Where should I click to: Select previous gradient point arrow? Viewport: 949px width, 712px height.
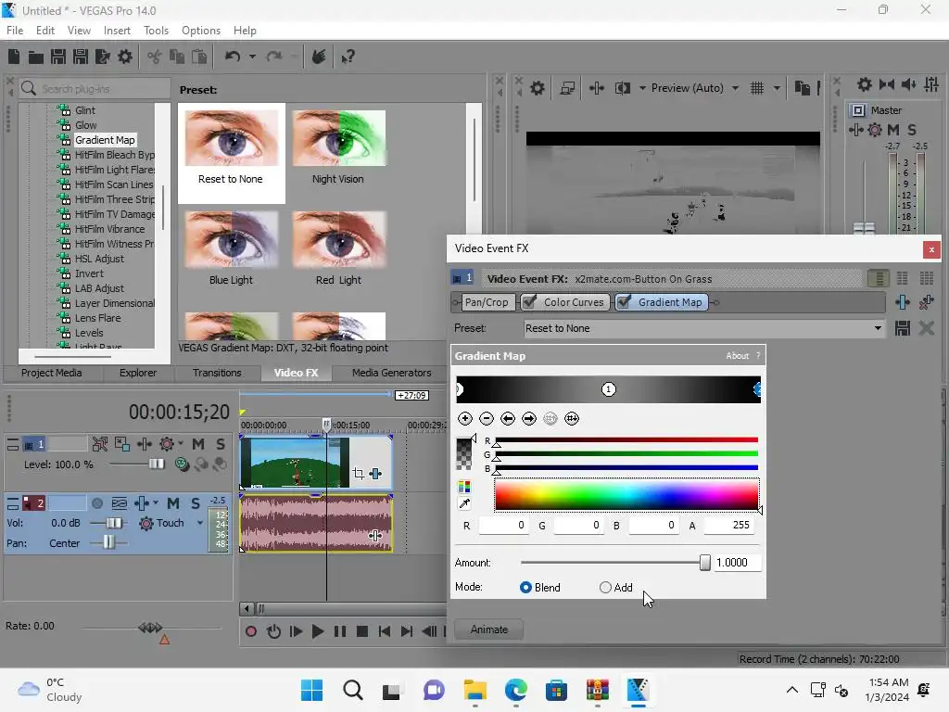[508, 418]
